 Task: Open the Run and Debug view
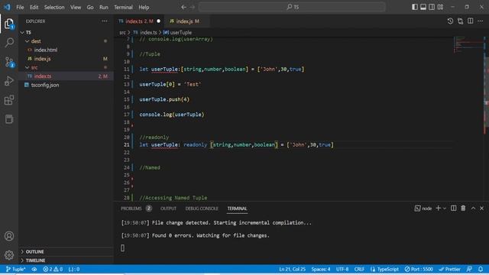click(9, 81)
